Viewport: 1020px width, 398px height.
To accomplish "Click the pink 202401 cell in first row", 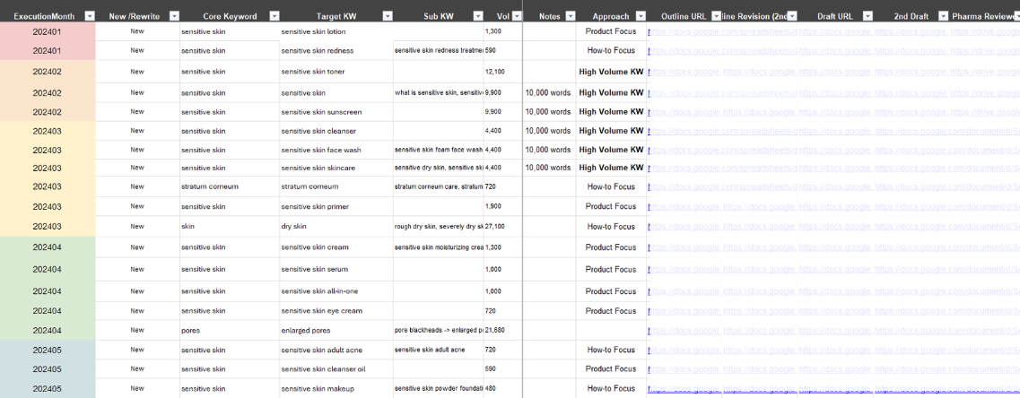I will click(47, 31).
